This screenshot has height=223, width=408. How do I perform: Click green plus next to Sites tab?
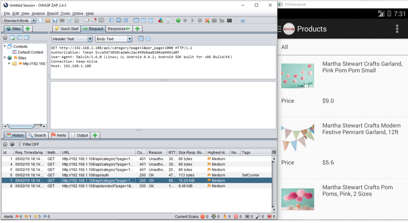(x=28, y=29)
